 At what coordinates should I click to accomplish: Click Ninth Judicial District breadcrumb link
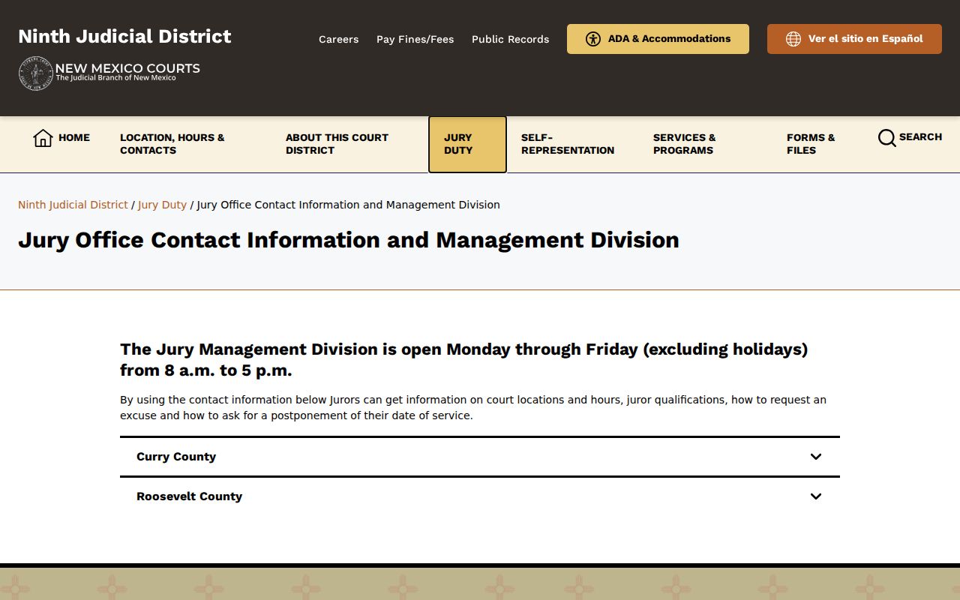tap(73, 205)
